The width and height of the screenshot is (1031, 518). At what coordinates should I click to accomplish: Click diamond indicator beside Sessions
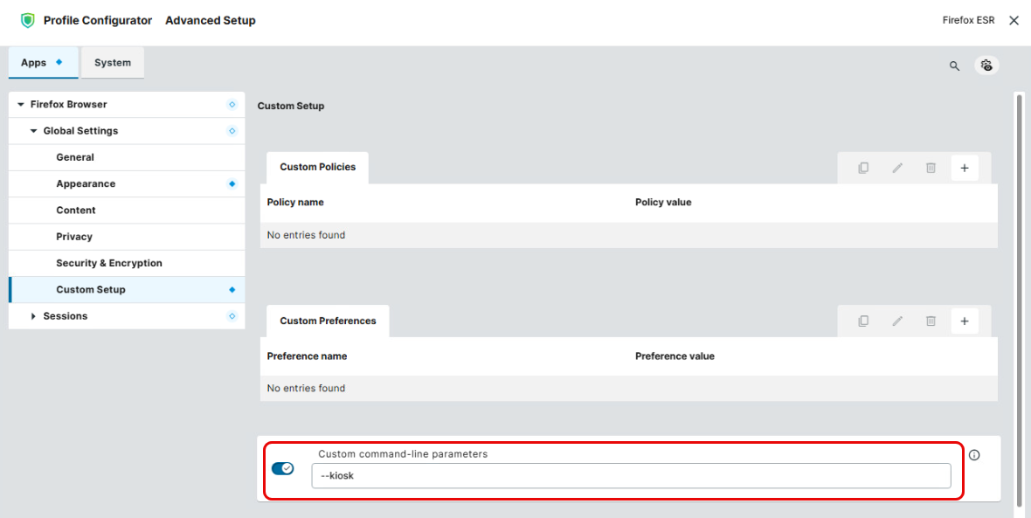232,316
